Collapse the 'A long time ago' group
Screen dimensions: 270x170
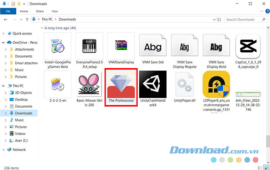41,28
